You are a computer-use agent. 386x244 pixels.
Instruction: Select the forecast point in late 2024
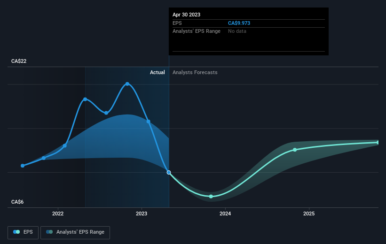[295, 150]
